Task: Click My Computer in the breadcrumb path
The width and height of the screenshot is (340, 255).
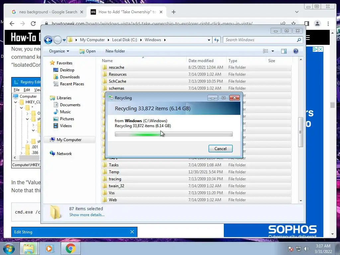Action: [x=92, y=40]
